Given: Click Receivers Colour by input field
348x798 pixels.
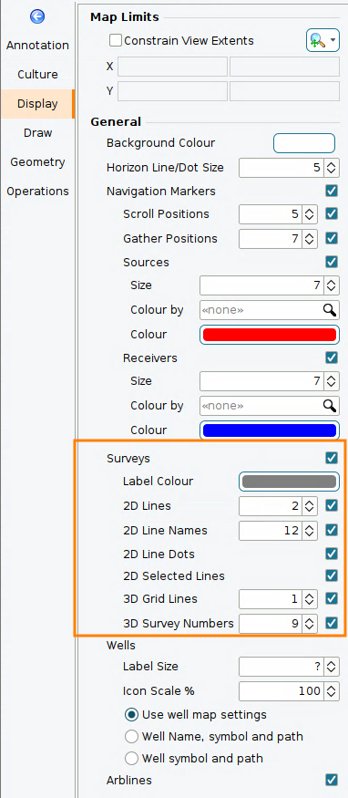Looking at the screenshot, I should coord(261,406).
